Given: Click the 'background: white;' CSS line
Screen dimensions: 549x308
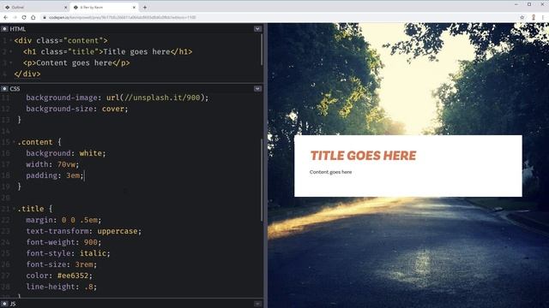Looking at the screenshot, I should pos(66,153).
